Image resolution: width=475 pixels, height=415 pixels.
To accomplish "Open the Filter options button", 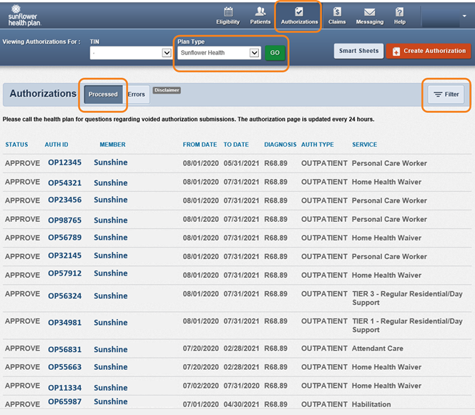I will [x=446, y=94].
